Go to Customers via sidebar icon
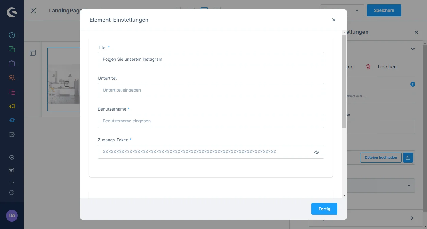The image size is (427, 229). (x=12, y=78)
